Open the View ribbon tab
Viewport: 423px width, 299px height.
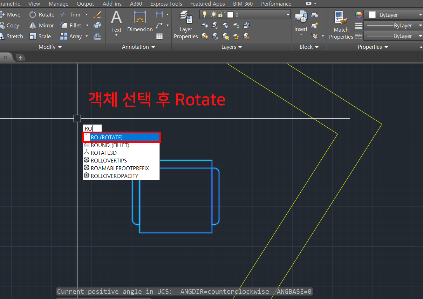[x=34, y=4]
